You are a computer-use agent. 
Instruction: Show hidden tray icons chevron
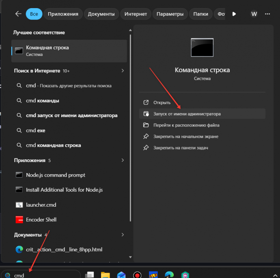pos(275,276)
